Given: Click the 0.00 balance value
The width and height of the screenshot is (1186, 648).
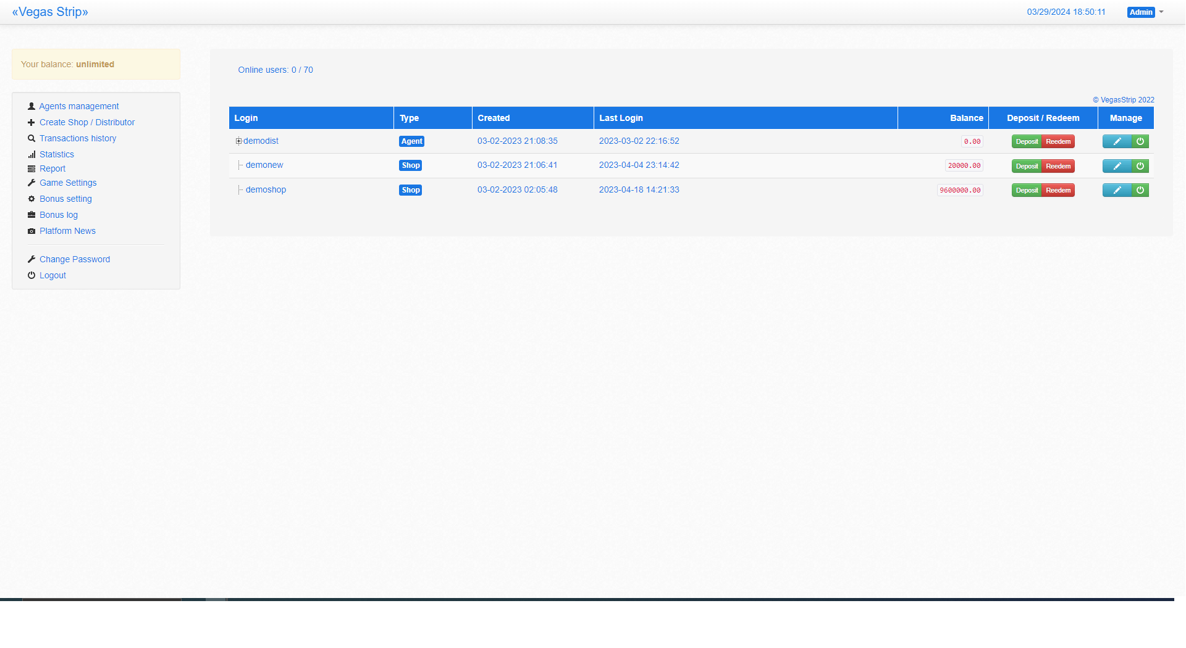Looking at the screenshot, I should pyautogui.click(x=972, y=141).
